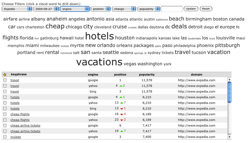This screenshot has height=143, width=248.
Task: Click the Reset button
Action: (x=206, y=9)
